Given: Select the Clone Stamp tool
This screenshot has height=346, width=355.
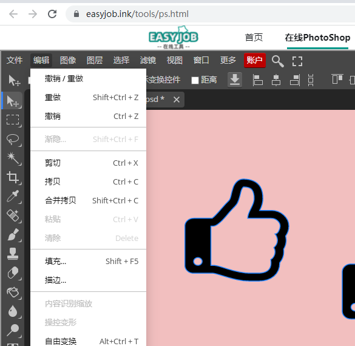Looking at the screenshot, I should coord(13,253).
